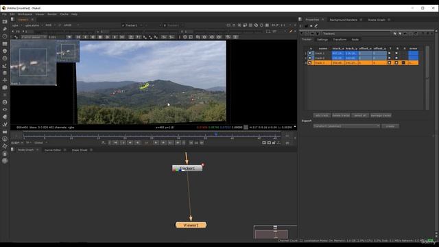Switch to the Curve Editor tab
The width and height of the screenshot is (439, 247).
click(x=53, y=150)
